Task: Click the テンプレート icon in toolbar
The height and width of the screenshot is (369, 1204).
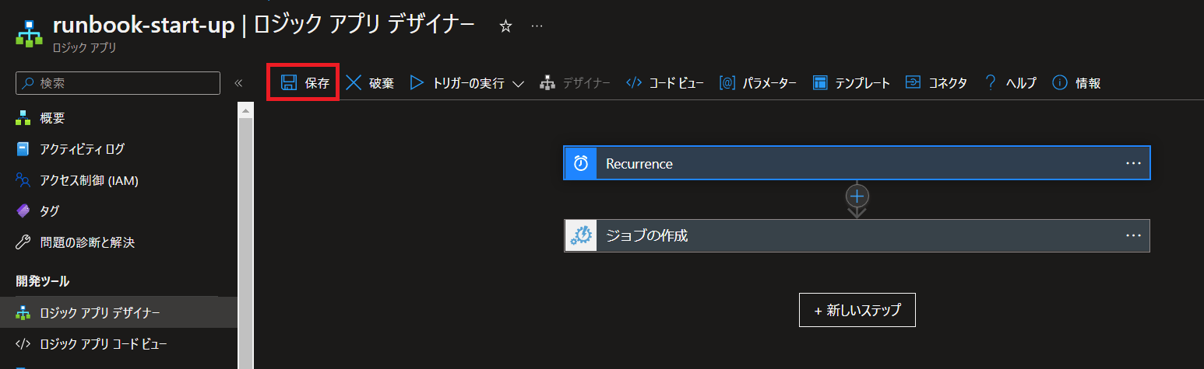Action: click(819, 83)
